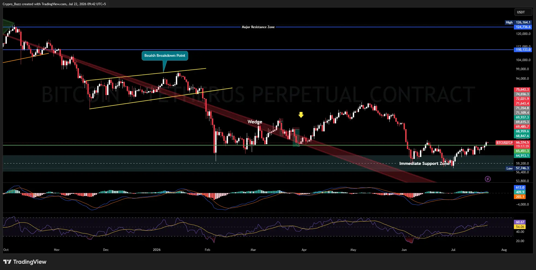Screen dimensions: 536x270
Task: Click the Apr label on time axis
Action: 304,250
